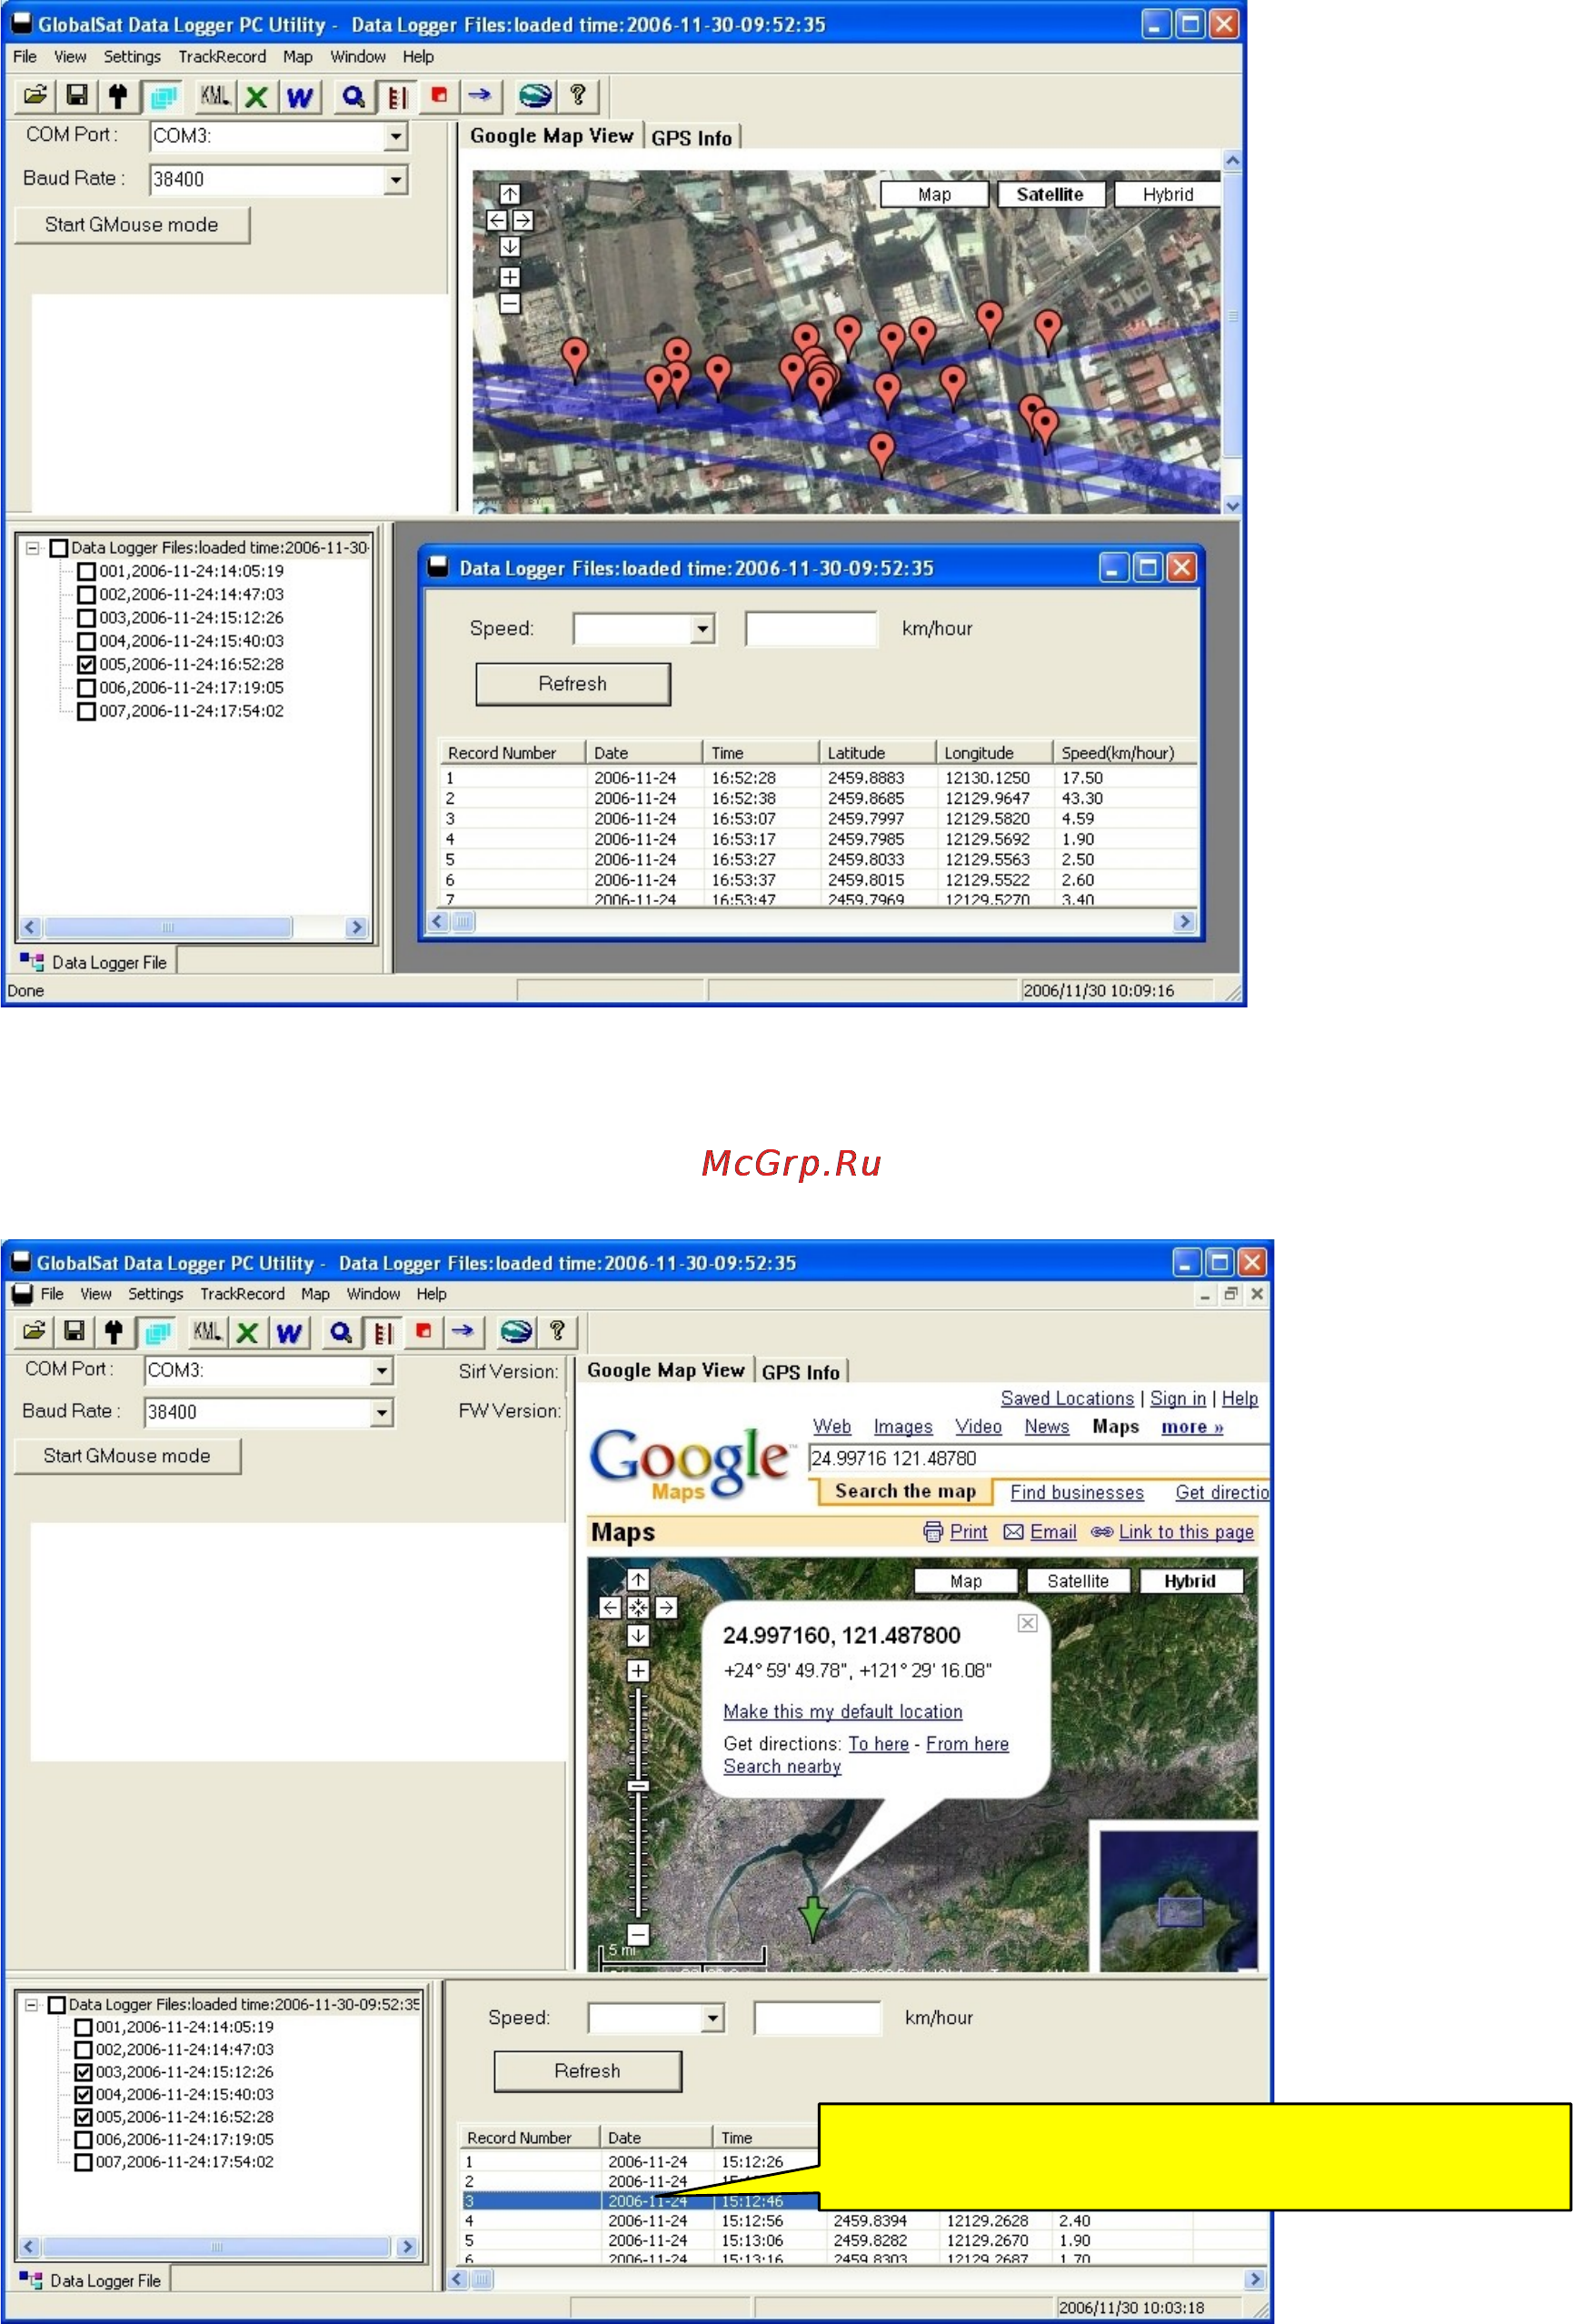The image size is (1573, 2324).
Task: Open TrackRecord menu in upper window
Action: [x=222, y=57]
